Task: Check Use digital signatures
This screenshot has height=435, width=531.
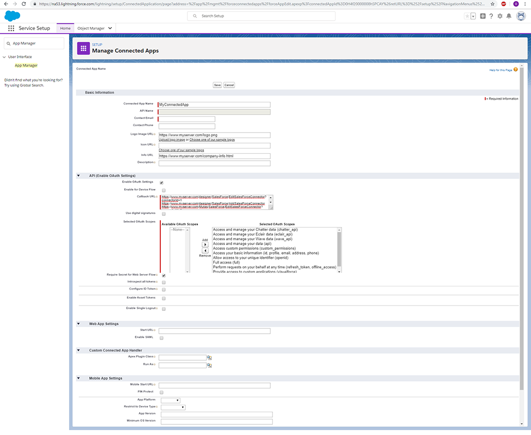Action: click(x=164, y=214)
